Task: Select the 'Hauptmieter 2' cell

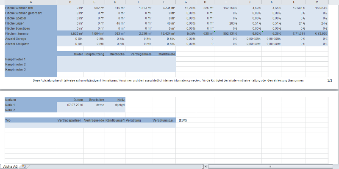Action: coord(31,64)
